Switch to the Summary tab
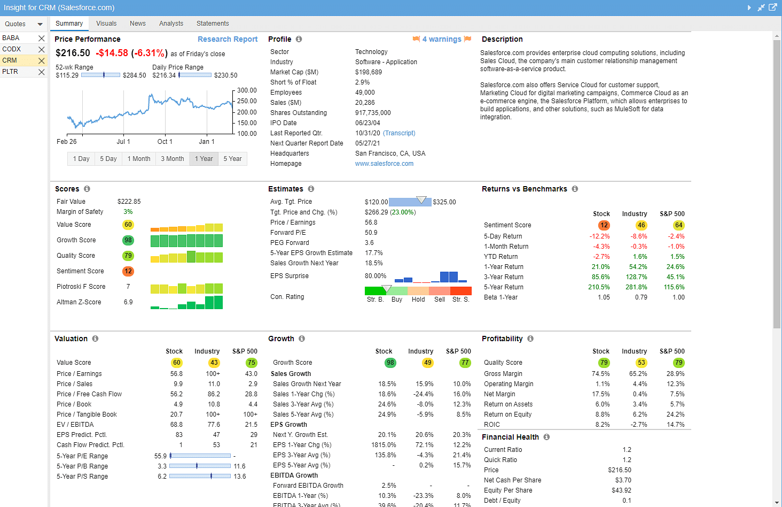The height and width of the screenshot is (507, 782). [x=69, y=24]
